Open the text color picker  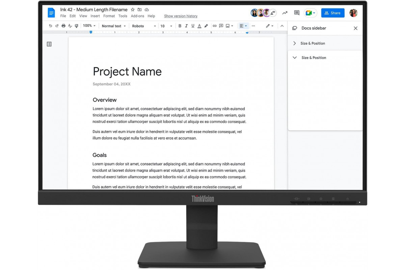pyautogui.click(x=199, y=26)
